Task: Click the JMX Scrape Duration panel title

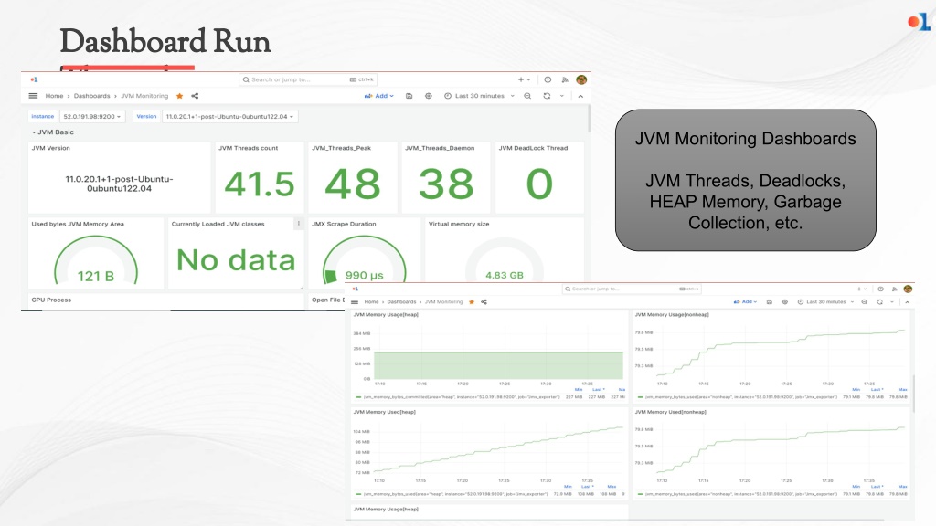Action: point(344,224)
